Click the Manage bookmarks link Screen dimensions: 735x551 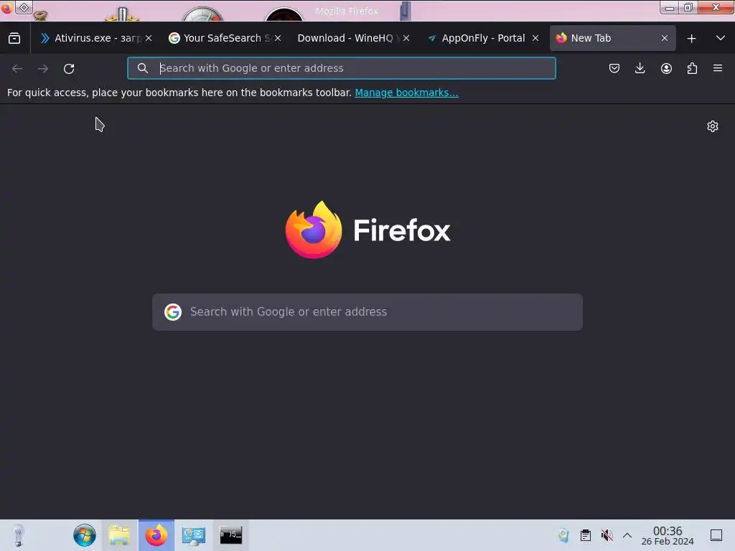(x=406, y=93)
